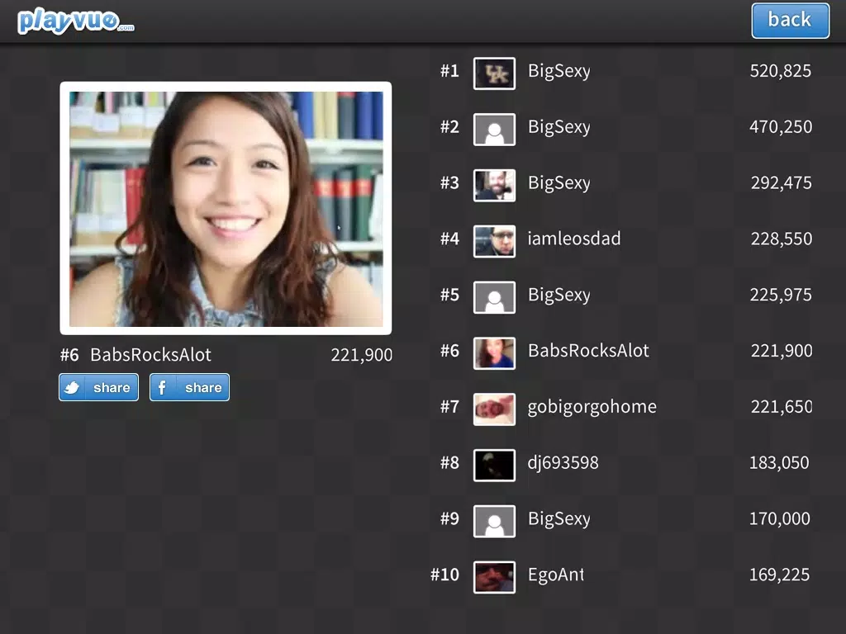Click the playvue.com logo

point(75,21)
